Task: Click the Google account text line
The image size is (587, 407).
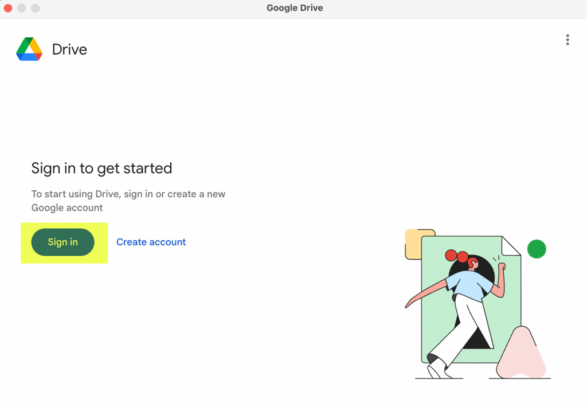Action: [x=67, y=208]
